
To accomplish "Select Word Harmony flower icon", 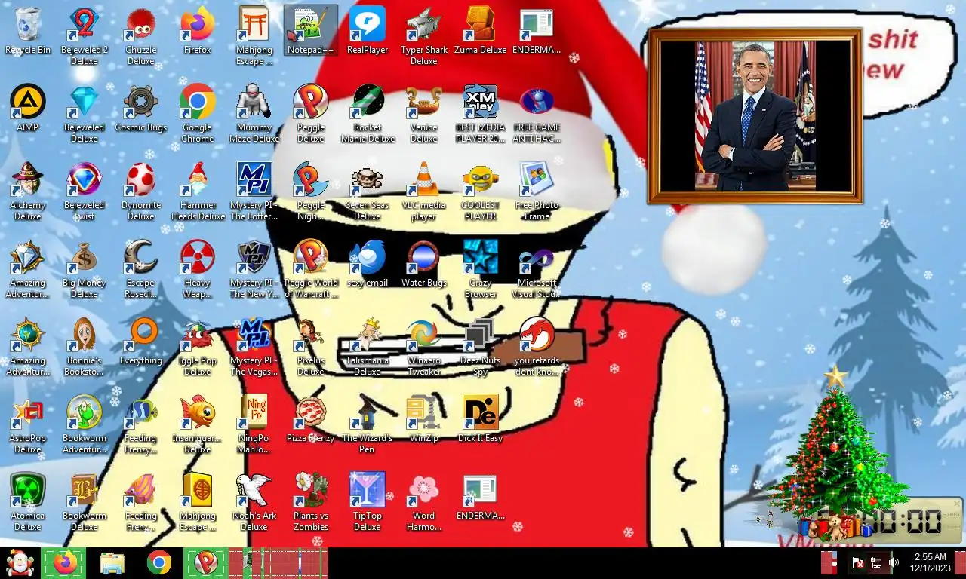I will click(x=424, y=501).
